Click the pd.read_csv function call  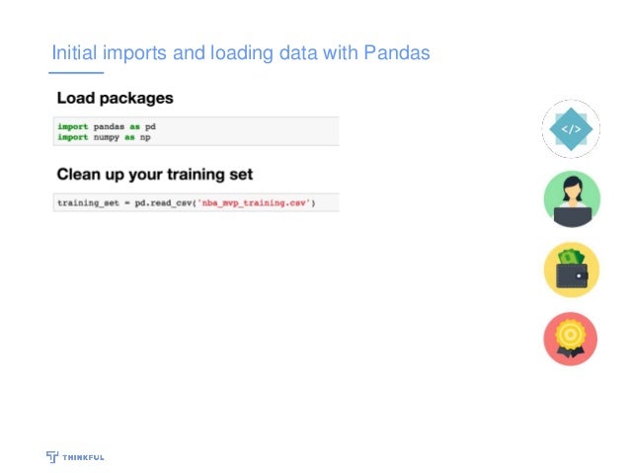click(163, 203)
